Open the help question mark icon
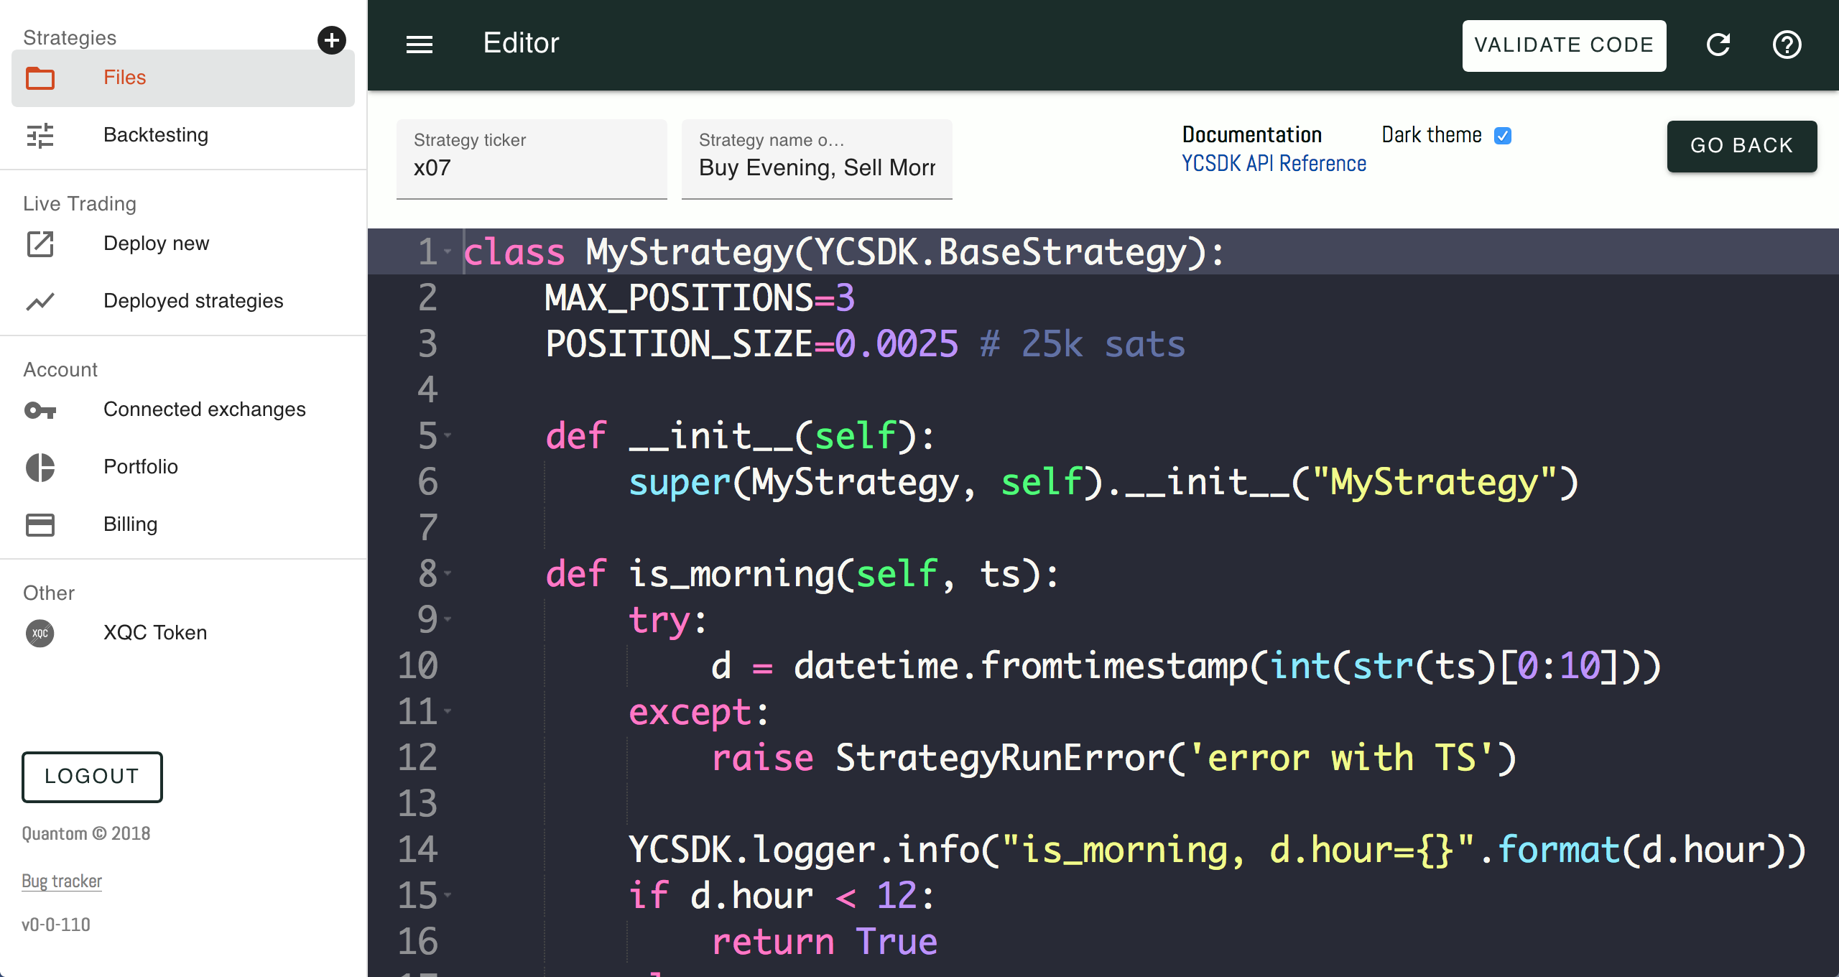 click(1787, 45)
